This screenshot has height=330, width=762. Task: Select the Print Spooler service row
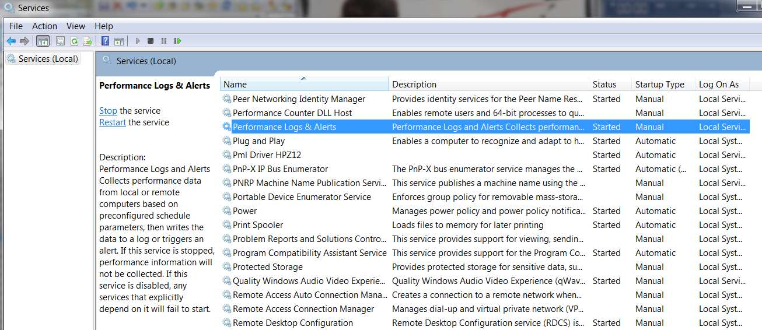tap(485, 225)
